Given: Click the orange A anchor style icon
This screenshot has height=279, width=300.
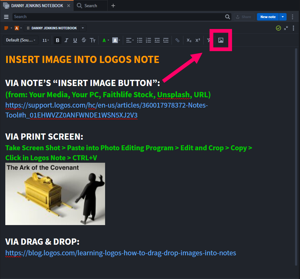Looking at the screenshot, I should [x=17, y=28].
